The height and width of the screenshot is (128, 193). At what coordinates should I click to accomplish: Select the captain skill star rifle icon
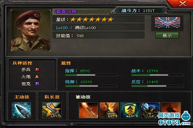52,110
